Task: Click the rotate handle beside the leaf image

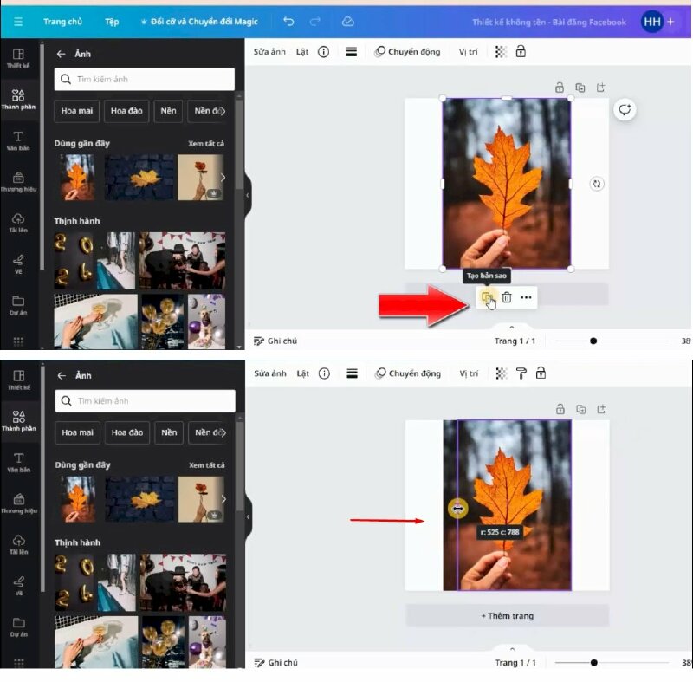Action: tap(596, 184)
